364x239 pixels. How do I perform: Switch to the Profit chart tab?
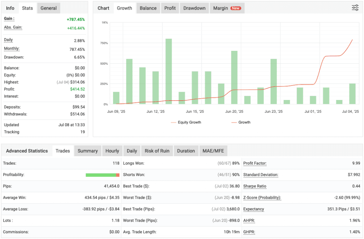click(x=170, y=8)
